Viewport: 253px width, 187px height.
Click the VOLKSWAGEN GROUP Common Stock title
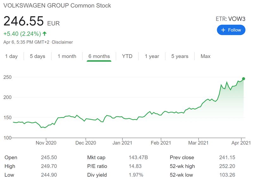(57, 6)
